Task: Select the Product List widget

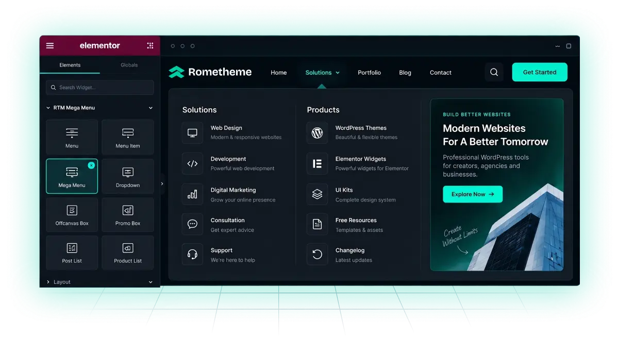Action: tap(127, 252)
